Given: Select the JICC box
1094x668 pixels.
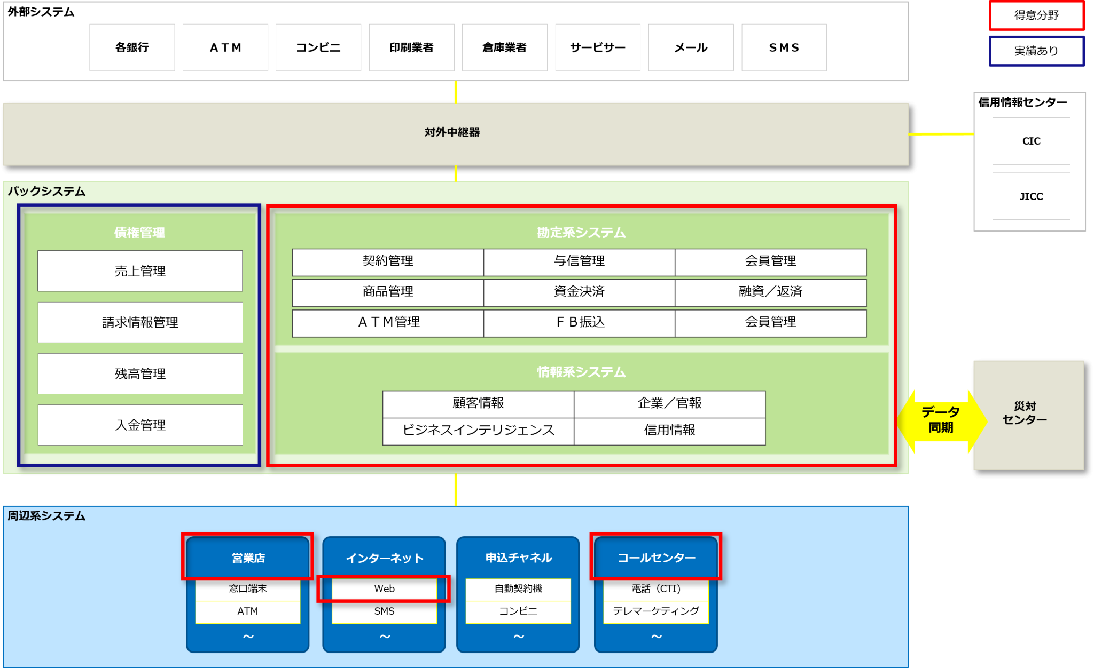Looking at the screenshot, I should coord(1031,196).
